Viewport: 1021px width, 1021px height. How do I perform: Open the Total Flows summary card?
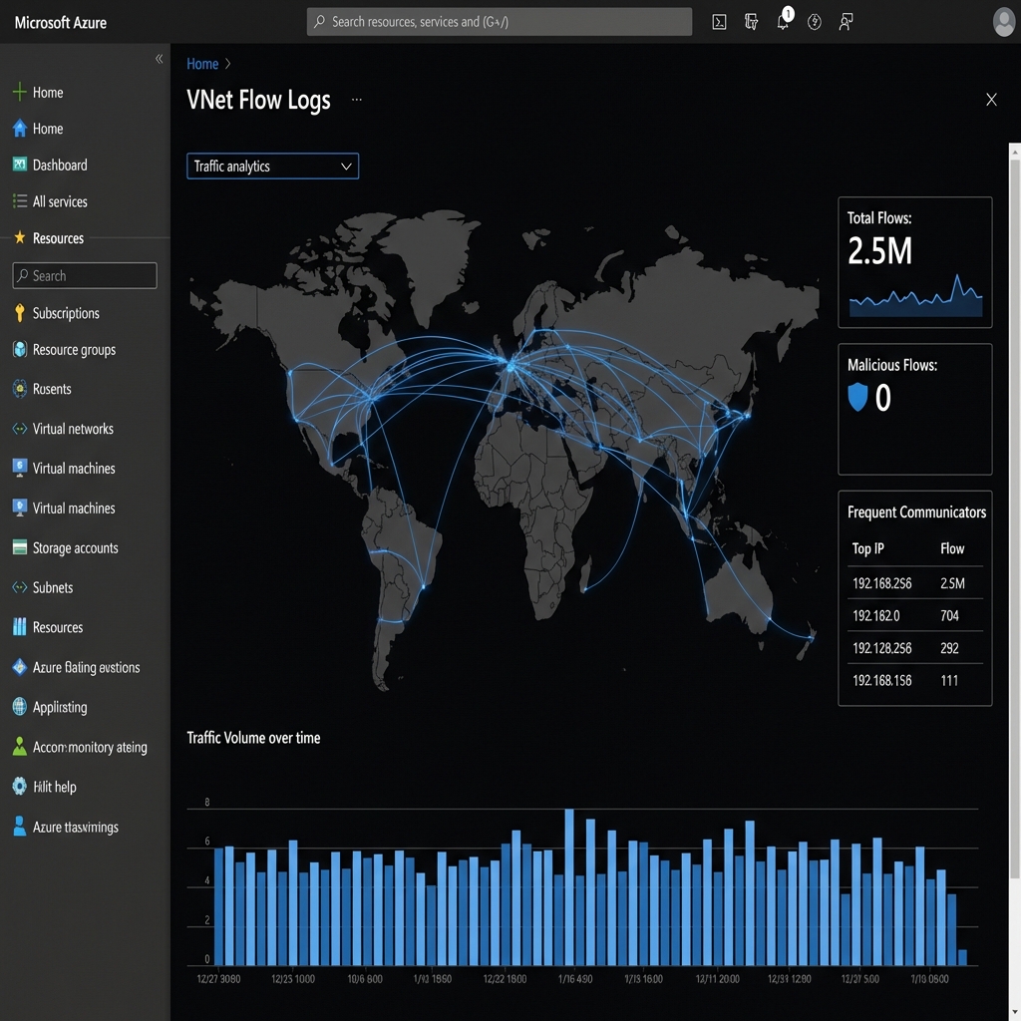(914, 261)
